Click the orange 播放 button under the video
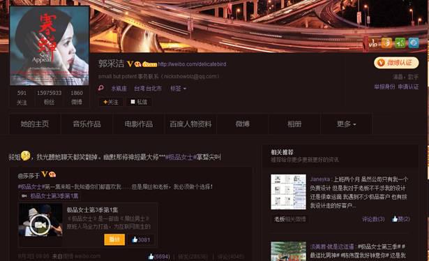This screenshot has height=261, width=429. 114,239
